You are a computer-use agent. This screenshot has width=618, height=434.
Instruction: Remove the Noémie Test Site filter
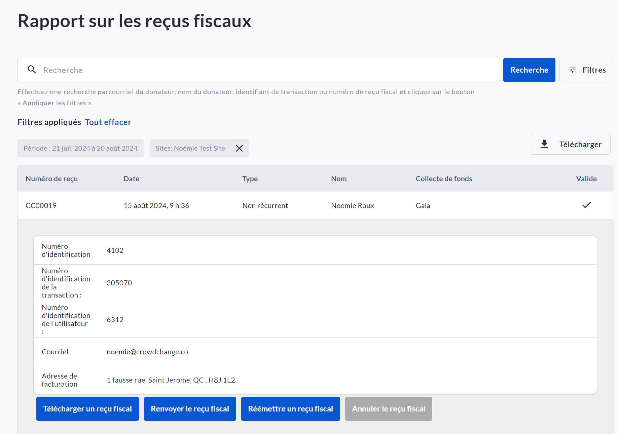click(x=239, y=148)
